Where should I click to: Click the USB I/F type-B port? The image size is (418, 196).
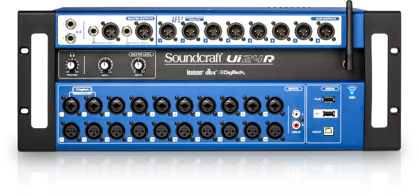[329, 131]
